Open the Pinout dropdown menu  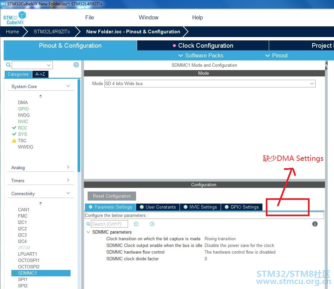pos(276,55)
